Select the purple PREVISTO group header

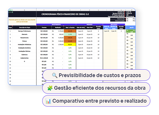pyautogui.click(x=89, y=24)
